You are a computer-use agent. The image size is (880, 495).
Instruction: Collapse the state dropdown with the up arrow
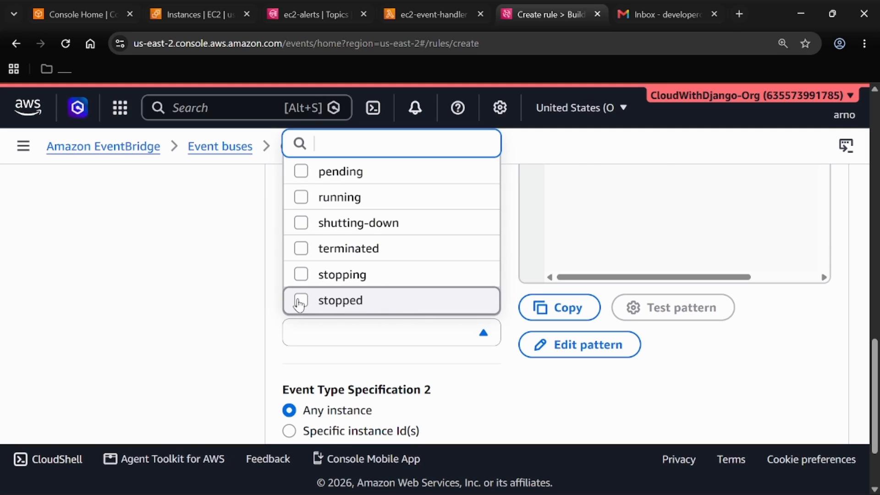483,333
